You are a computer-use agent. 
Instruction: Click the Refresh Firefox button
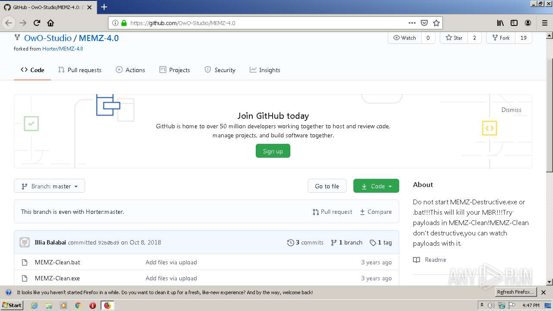point(516,292)
